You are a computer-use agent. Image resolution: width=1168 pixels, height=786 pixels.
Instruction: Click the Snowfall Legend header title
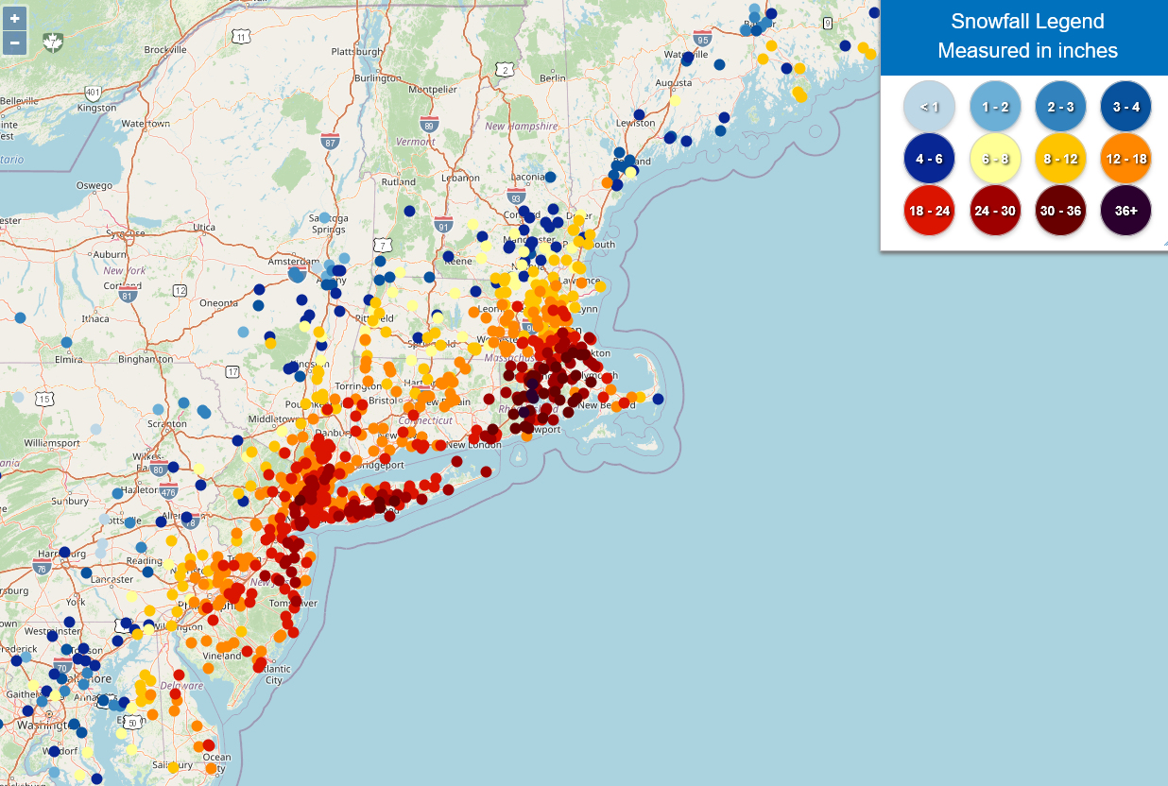coord(1027,22)
